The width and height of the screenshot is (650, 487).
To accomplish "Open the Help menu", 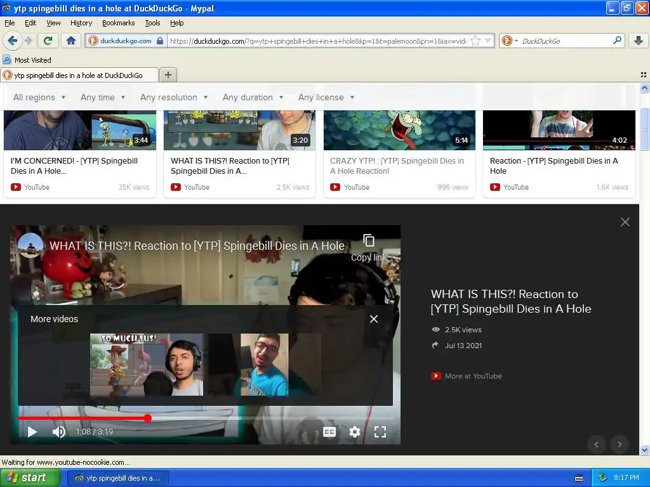I will coord(176,23).
